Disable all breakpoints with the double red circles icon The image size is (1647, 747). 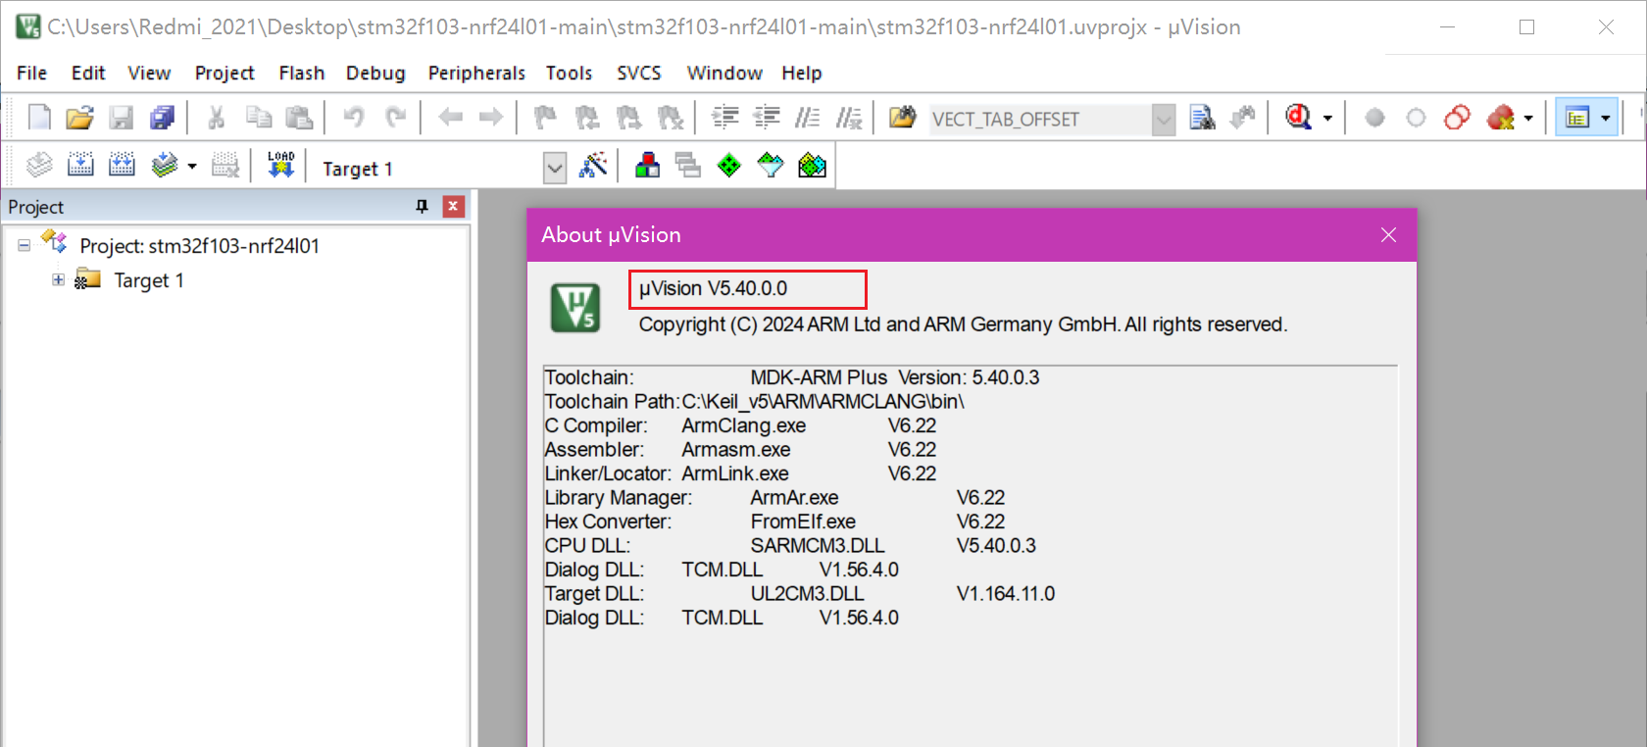pos(1457,118)
